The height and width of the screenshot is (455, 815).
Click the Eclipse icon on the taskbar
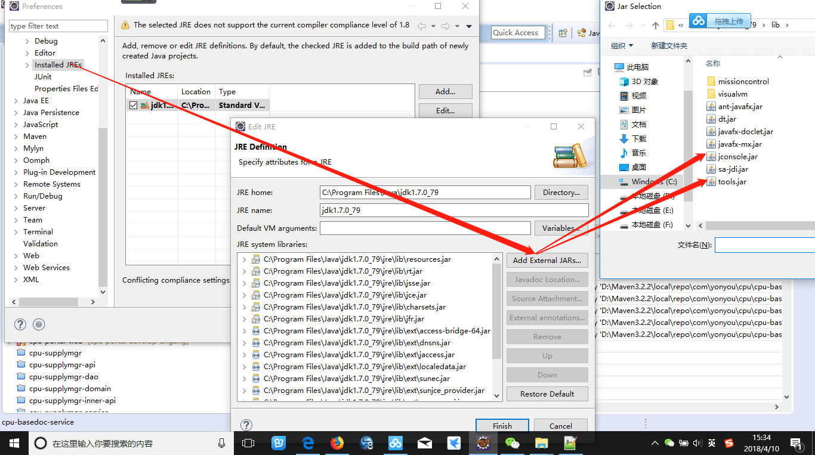(x=483, y=443)
